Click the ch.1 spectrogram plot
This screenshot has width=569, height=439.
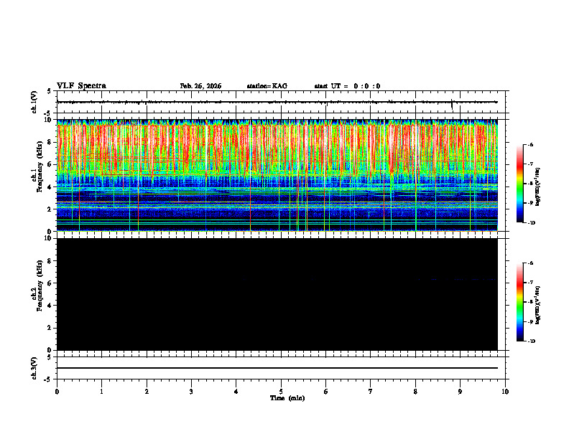[277, 175]
